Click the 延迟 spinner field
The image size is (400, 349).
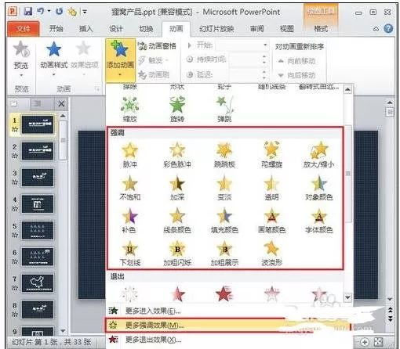point(249,74)
